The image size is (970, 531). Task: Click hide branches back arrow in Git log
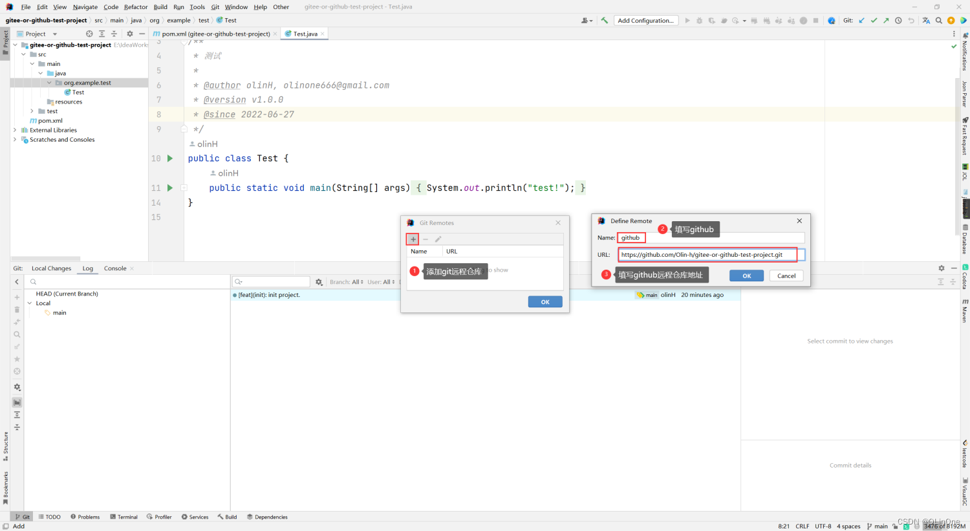[x=17, y=282]
